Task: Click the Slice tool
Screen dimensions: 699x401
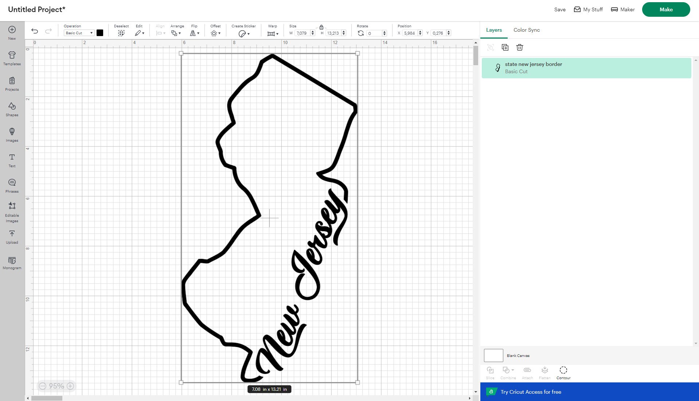Action: tap(490, 372)
